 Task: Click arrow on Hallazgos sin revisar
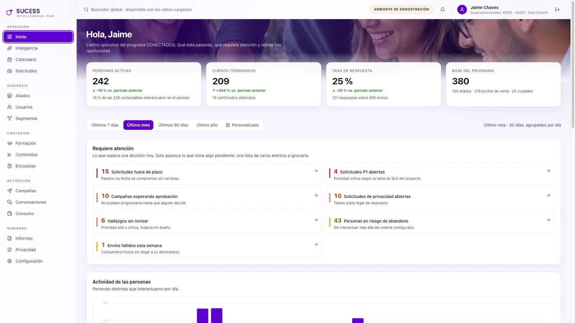[316, 220]
